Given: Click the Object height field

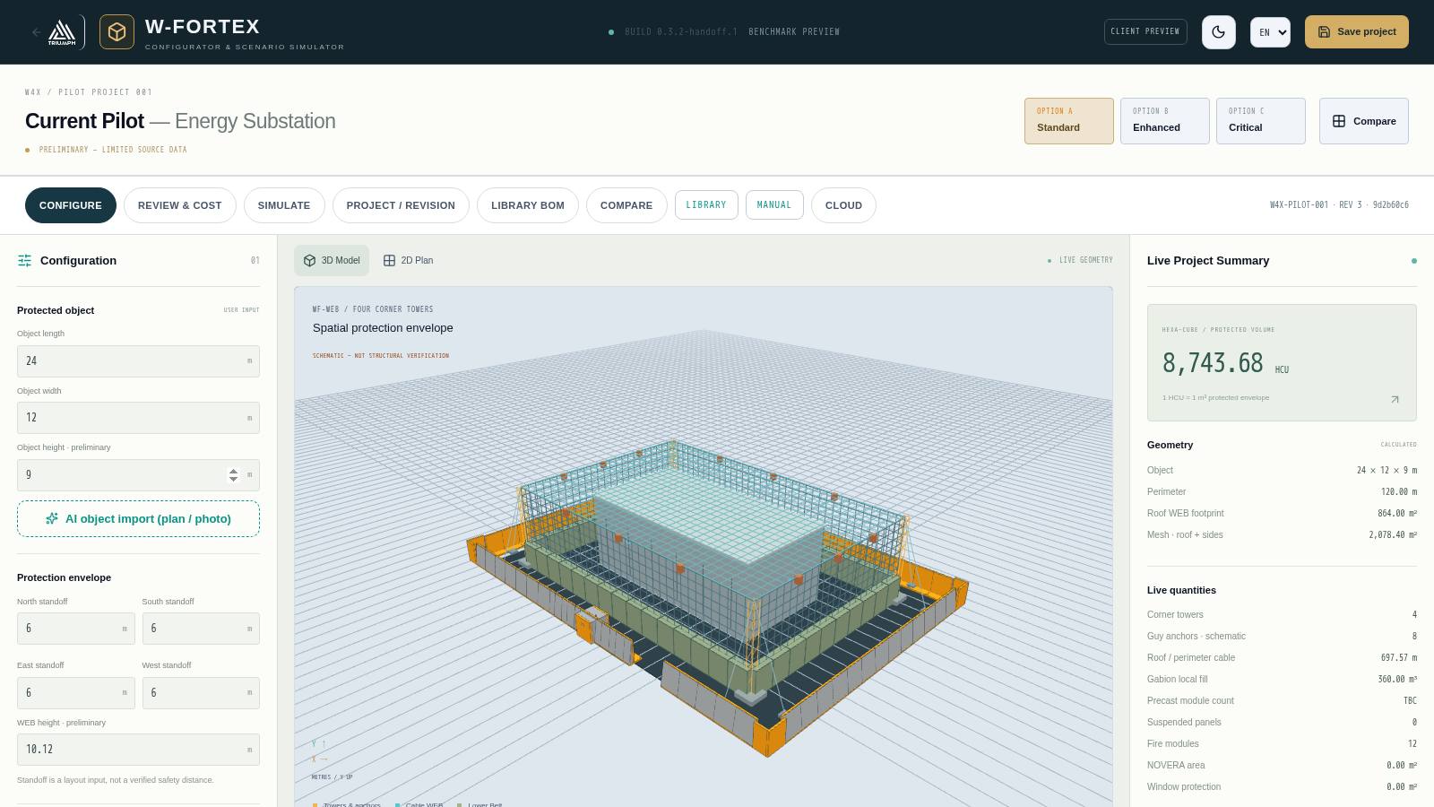Looking at the screenshot, I should (138, 475).
